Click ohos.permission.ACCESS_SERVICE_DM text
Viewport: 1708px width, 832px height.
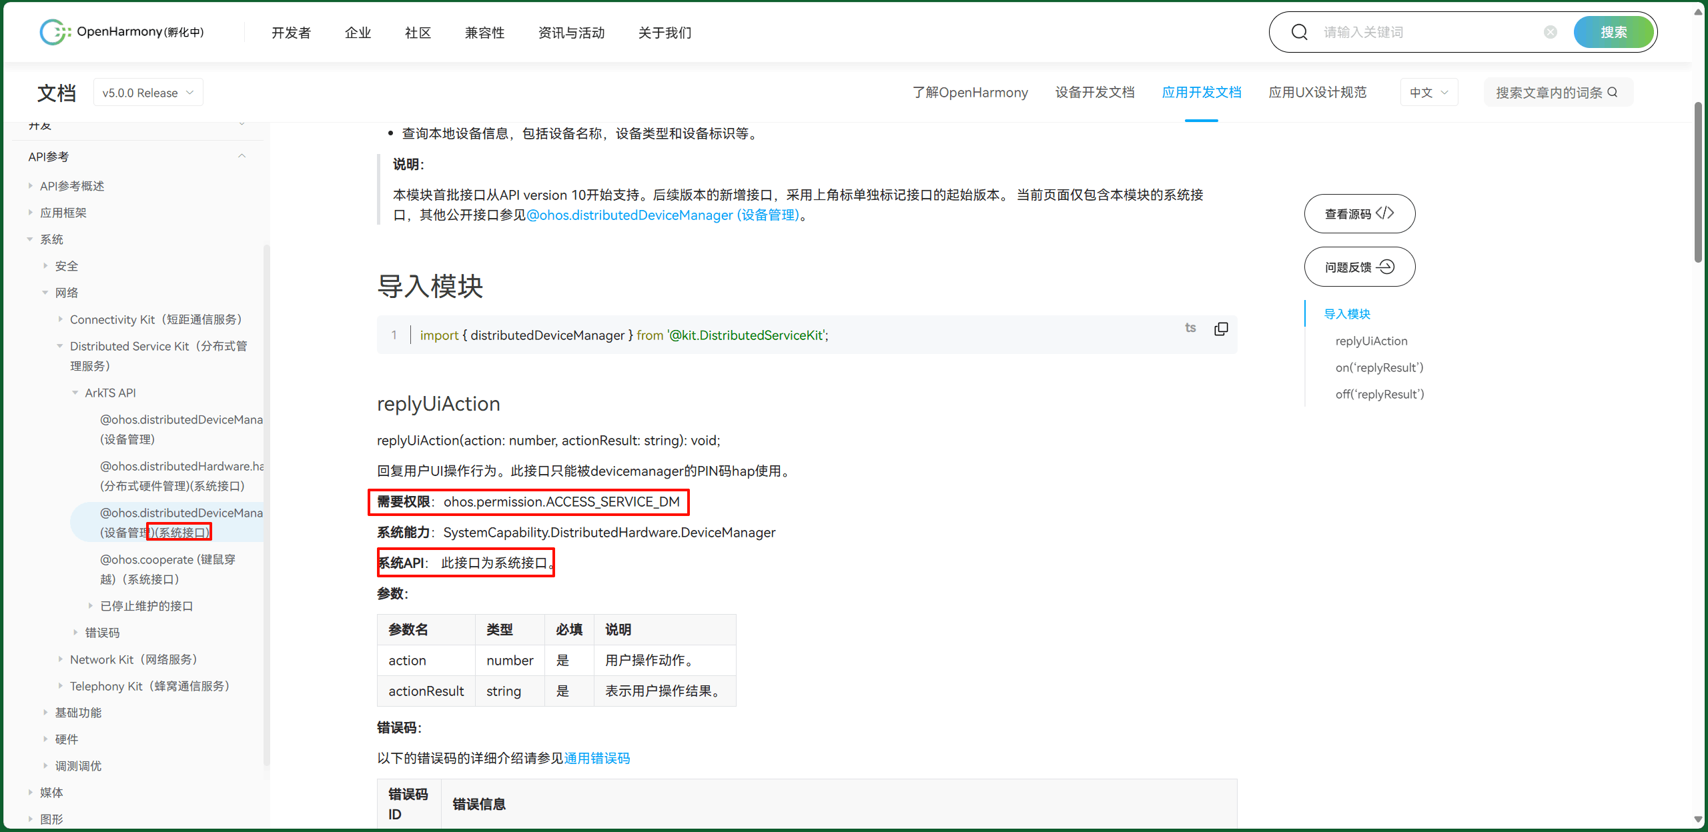pos(562,502)
